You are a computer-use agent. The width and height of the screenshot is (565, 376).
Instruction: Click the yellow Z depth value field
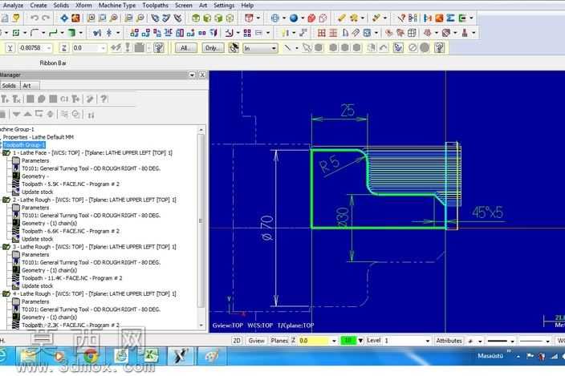[315, 341]
